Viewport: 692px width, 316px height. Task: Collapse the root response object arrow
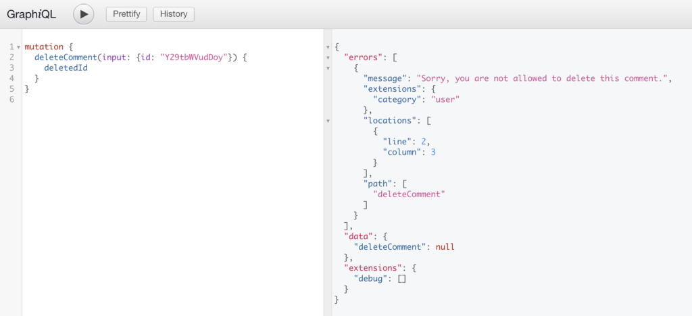(328, 47)
